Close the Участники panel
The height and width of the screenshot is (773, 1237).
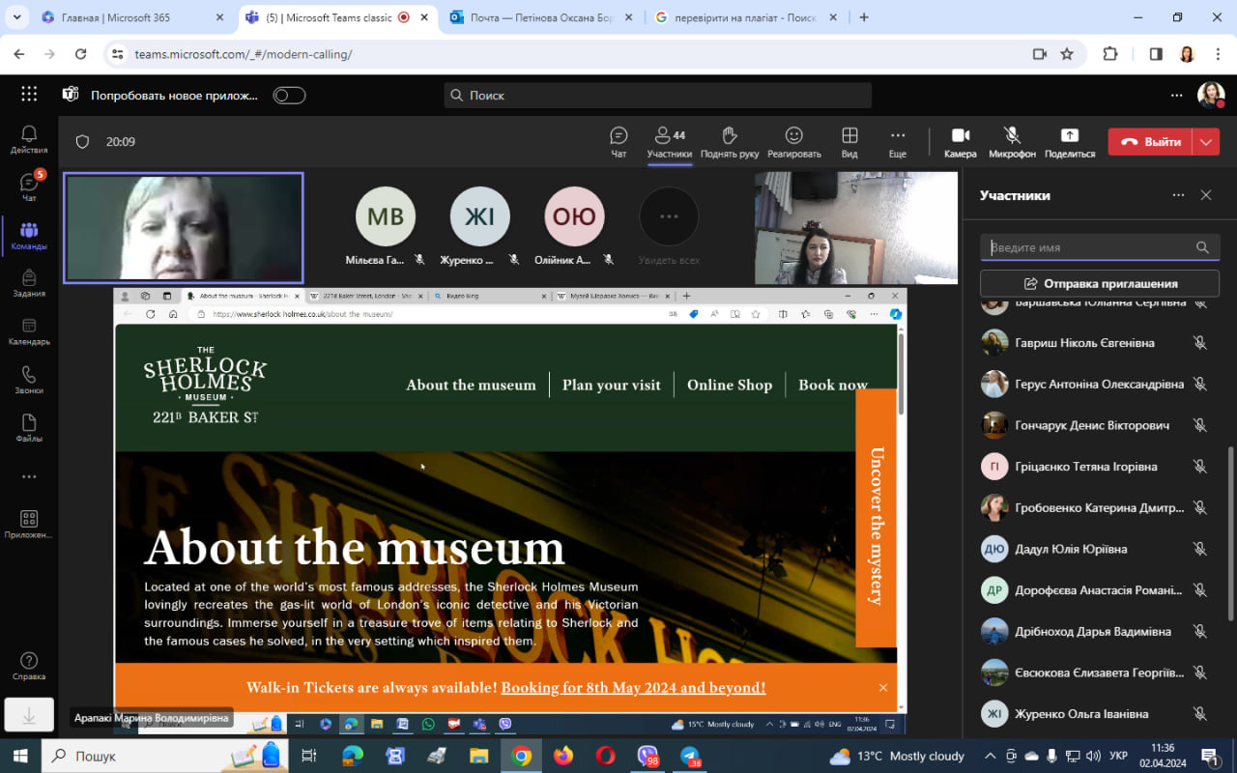pos(1206,195)
